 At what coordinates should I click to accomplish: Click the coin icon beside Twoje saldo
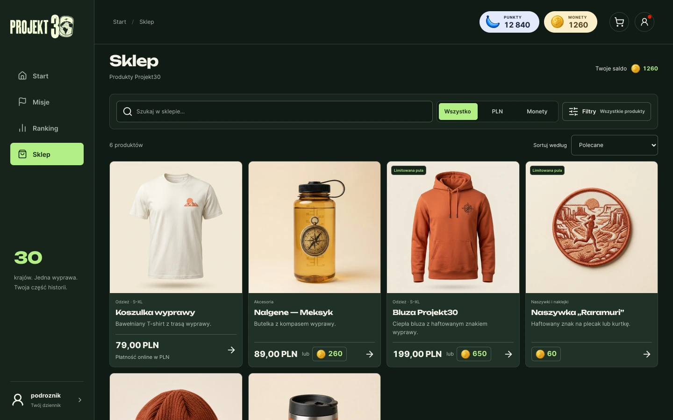point(636,69)
